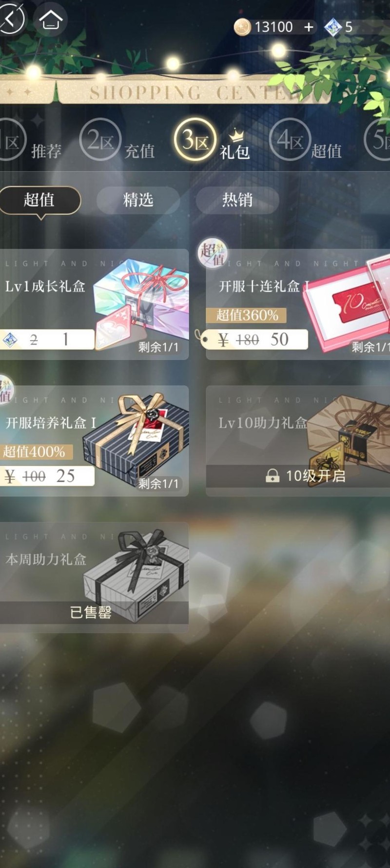Select the 超值 filter tab
Screen dimensions: 390x868
(x=39, y=200)
